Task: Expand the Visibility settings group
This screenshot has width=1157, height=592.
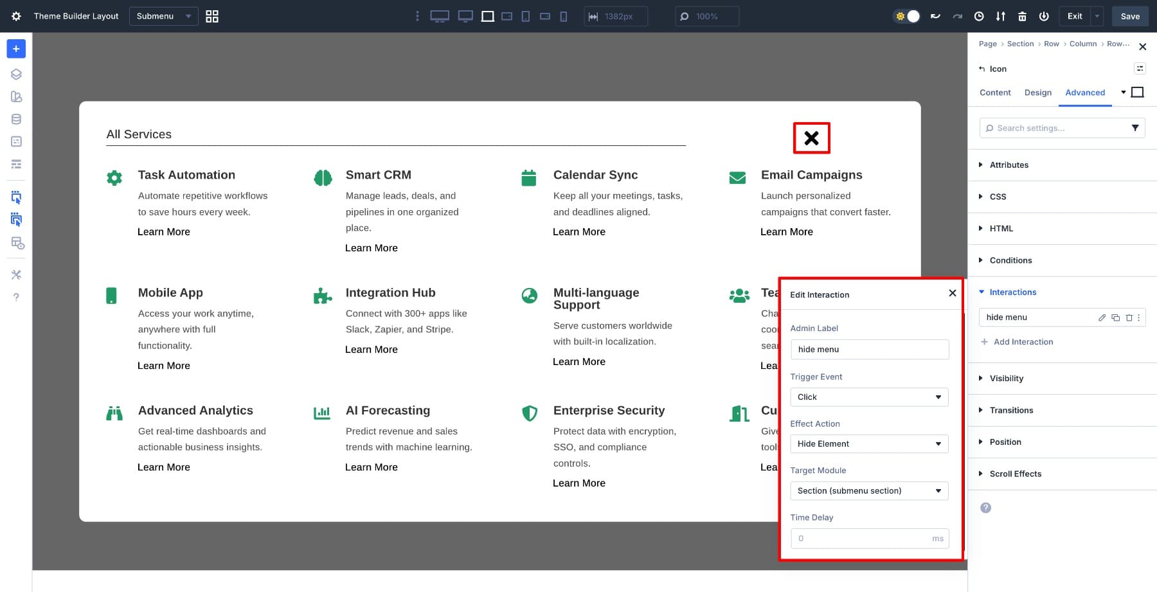Action: [x=1006, y=379]
